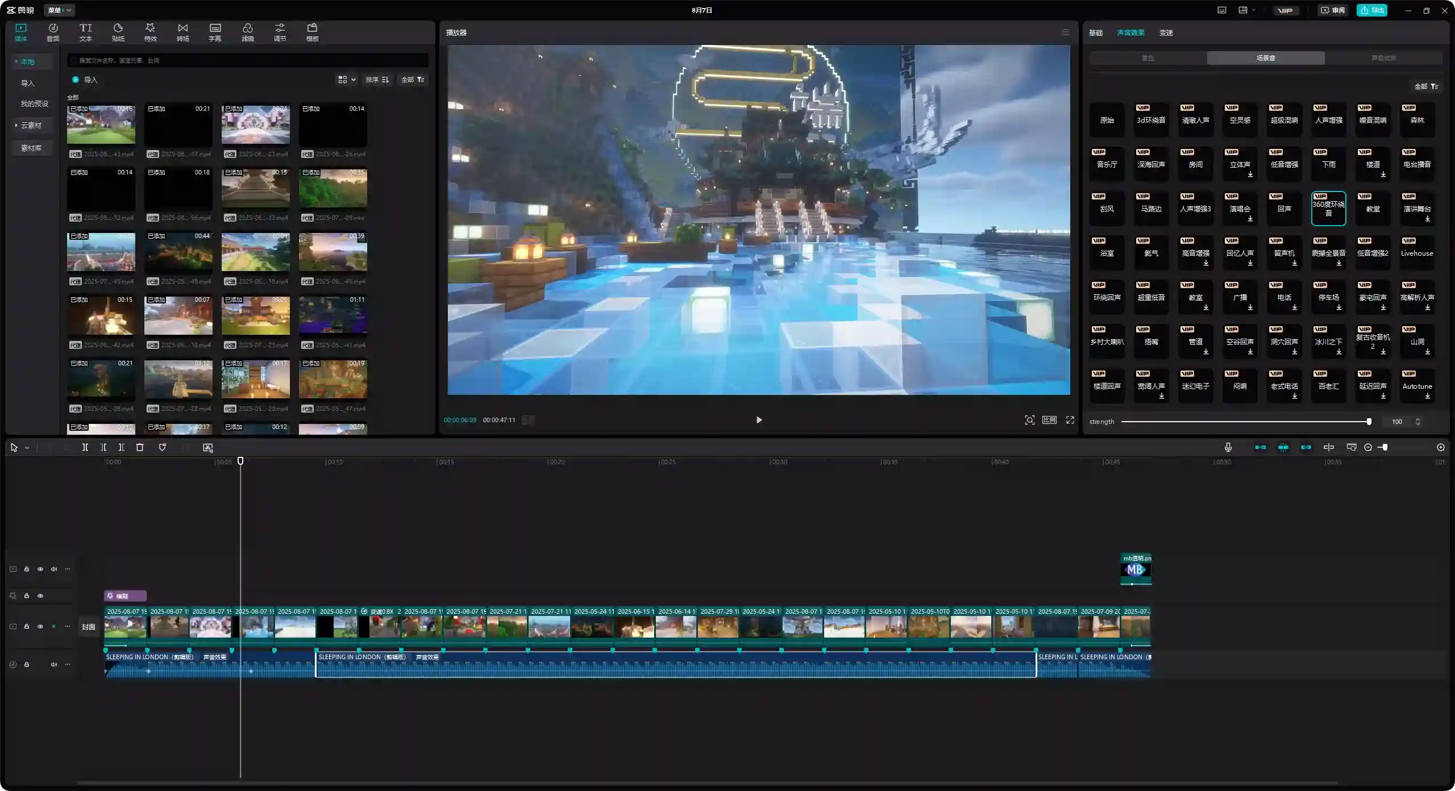The width and height of the screenshot is (1455, 791).
Task: Click the strength slider handle
Action: [1369, 422]
